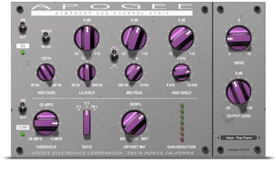Click the Mid Peak gain knob
Image resolution: width=276 pixels, height=174 pixels.
coord(134,38)
